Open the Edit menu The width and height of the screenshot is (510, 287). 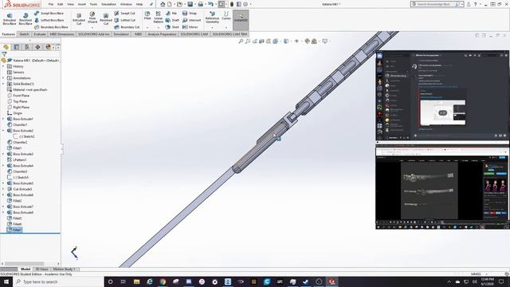pyautogui.click(x=61, y=4)
